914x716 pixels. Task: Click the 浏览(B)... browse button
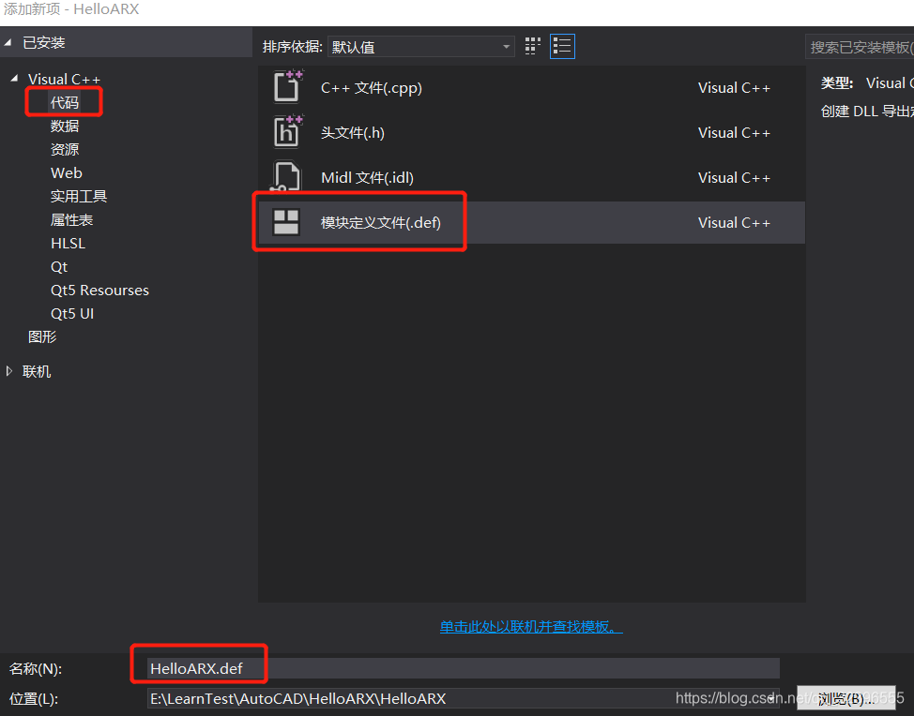(845, 698)
